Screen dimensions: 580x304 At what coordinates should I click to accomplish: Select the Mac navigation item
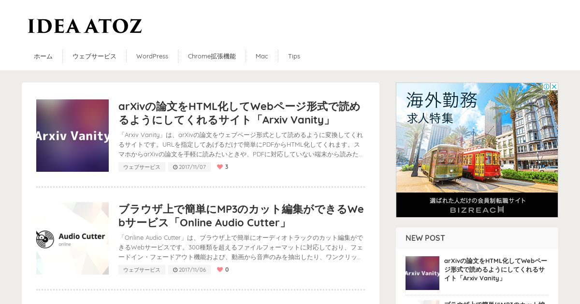262,56
